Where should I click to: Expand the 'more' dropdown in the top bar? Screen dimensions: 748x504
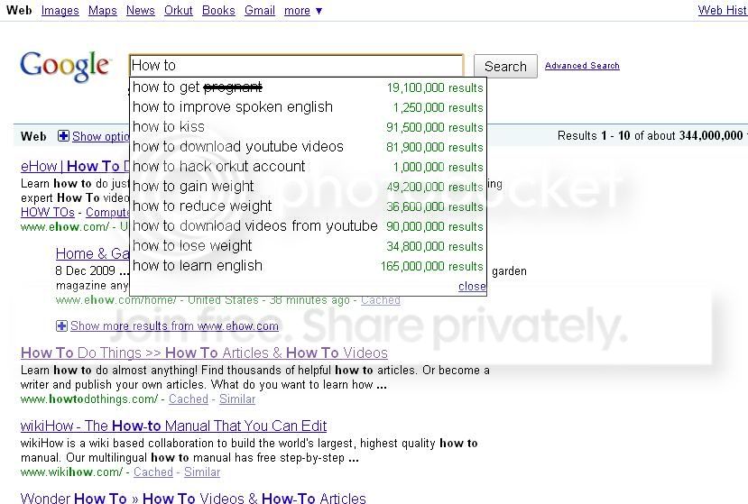pyautogui.click(x=303, y=10)
